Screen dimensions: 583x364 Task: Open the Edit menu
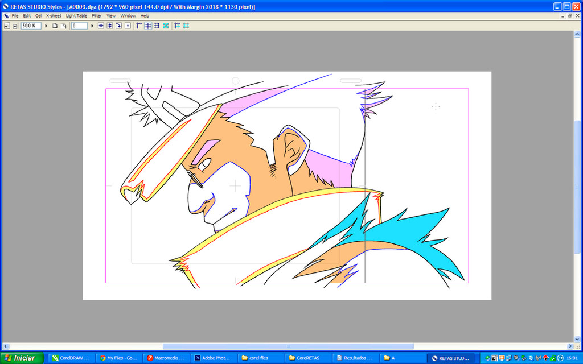click(x=27, y=16)
